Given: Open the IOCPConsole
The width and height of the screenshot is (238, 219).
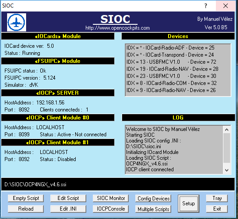Looking at the screenshot, I should tap(111, 209).
